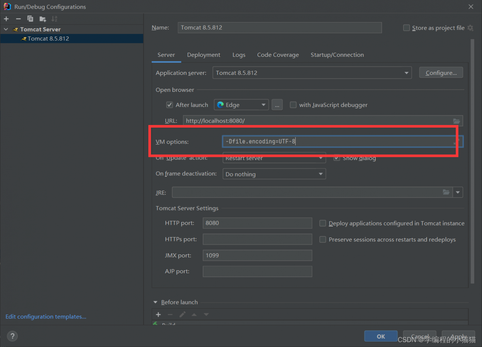Open the On frame deactivation dropdown
The width and height of the screenshot is (482, 347).
pos(274,174)
